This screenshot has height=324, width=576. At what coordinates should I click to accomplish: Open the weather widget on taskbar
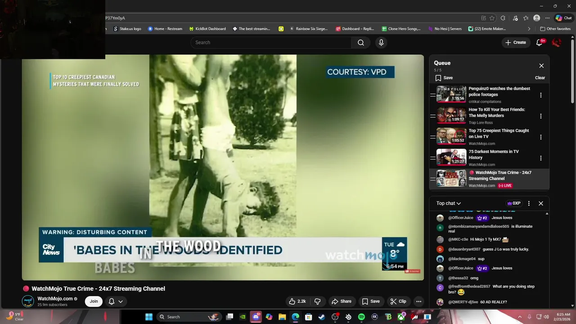[x=14, y=317]
